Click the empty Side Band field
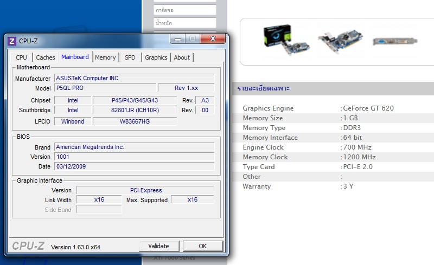Image resolution: width=434 pixels, height=265 pixels. coord(99,210)
